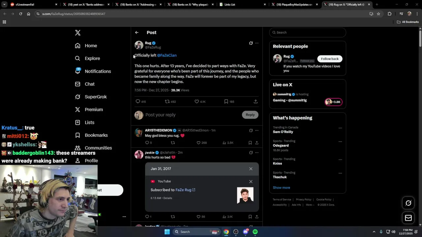Reply to AR15THEDEMON's comment
The image size is (422, 237).
point(147,143)
